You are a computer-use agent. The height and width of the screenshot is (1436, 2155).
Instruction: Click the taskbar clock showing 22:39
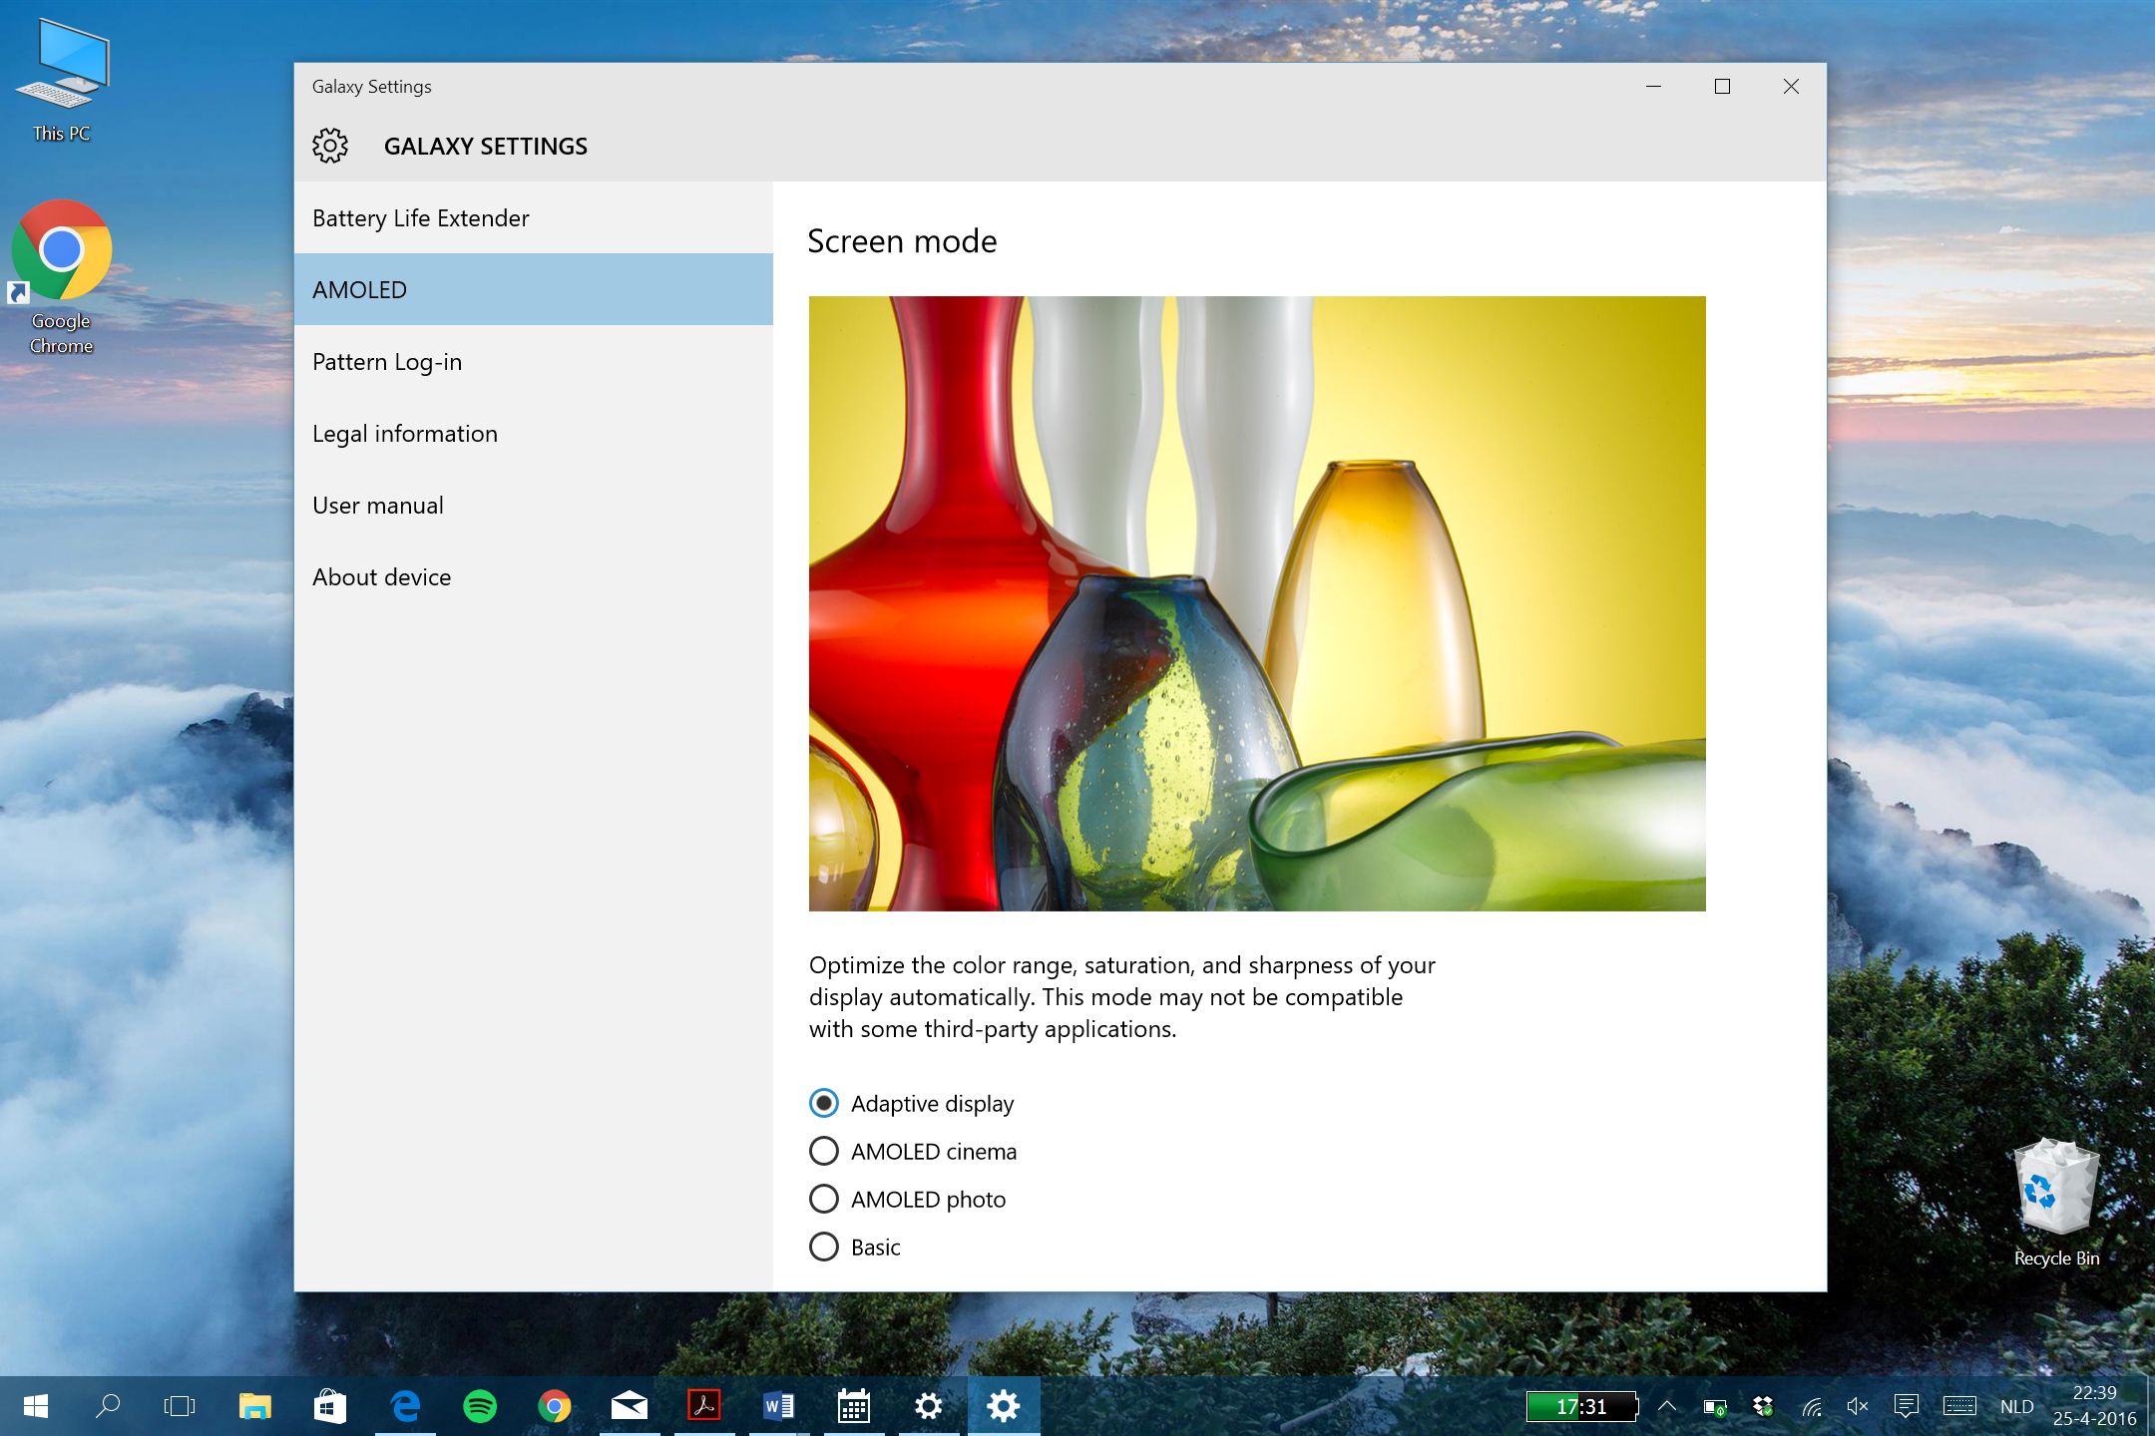(x=2094, y=1406)
